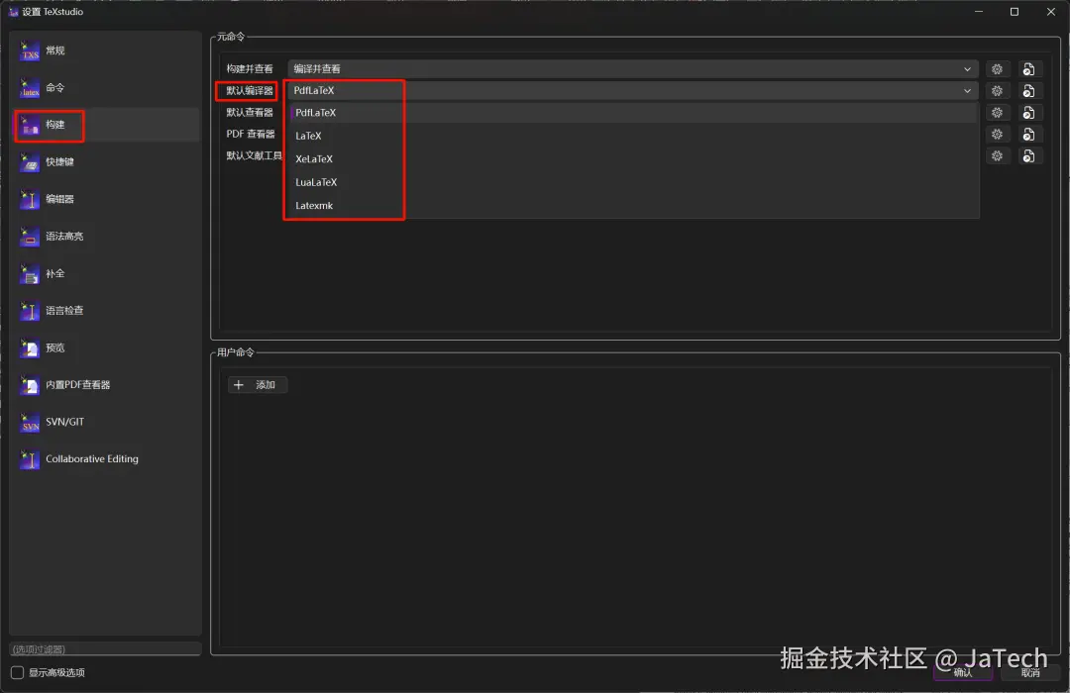Configure 构建并查看 command via gear icon
This screenshot has height=693, width=1070.
coord(997,69)
